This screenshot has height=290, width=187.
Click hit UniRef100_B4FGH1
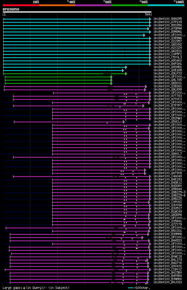click(168, 64)
